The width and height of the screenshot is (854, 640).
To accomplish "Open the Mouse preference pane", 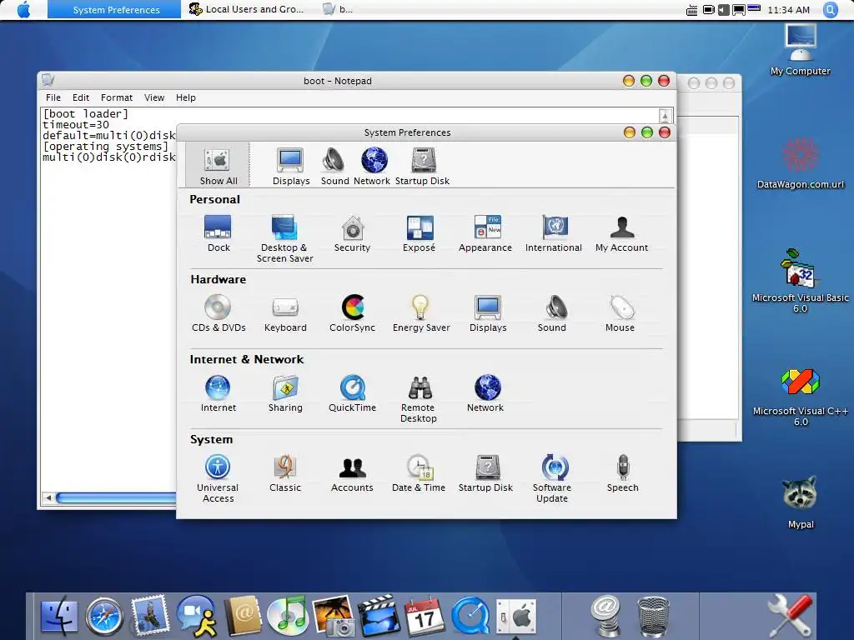I will 620,313.
